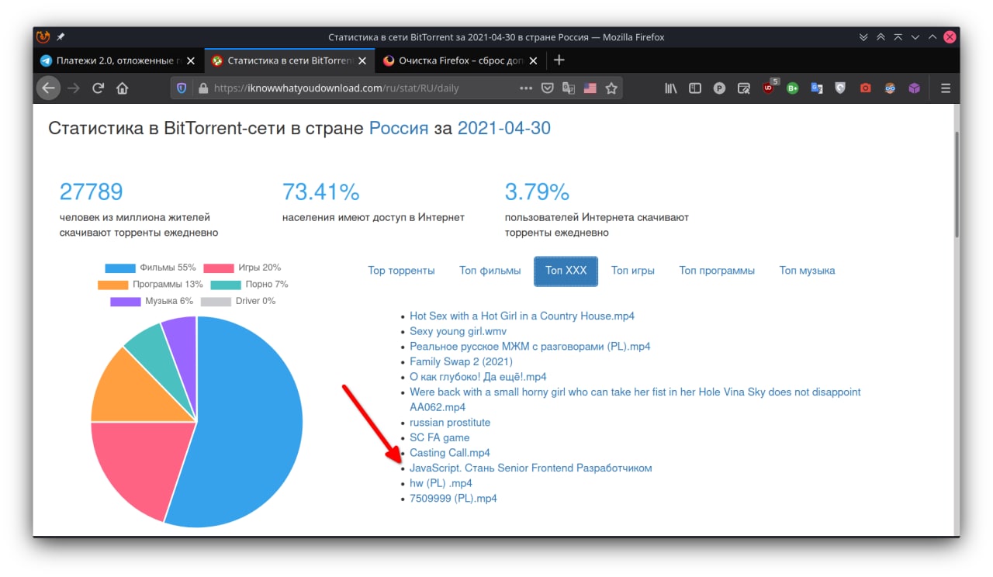Open the page screenshot/edit extension icon
Screen dimensions: 993x577
(x=743, y=88)
